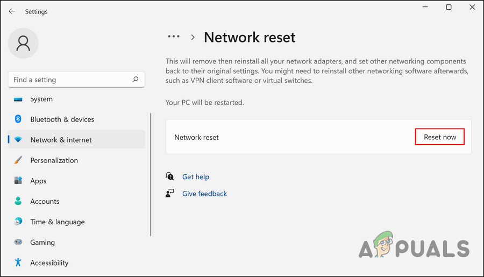Select the Accounts person icon

(x=18, y=201)
